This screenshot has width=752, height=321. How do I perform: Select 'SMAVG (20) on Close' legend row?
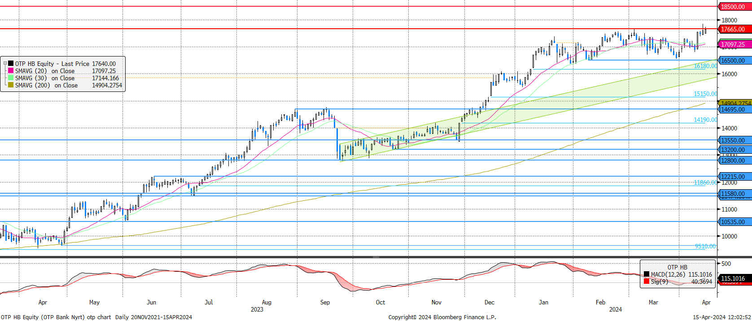coord(63,71)
